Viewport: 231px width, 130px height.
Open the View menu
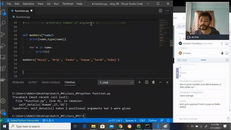40,4
